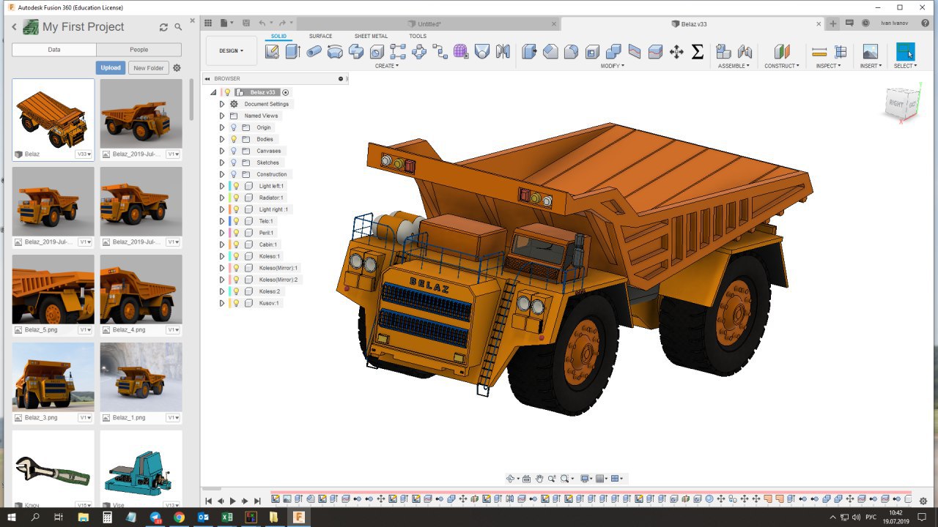The image size is (938, 527).
Task: Pick the Rectangular Pattern tool
Action: tap(398, 51)
